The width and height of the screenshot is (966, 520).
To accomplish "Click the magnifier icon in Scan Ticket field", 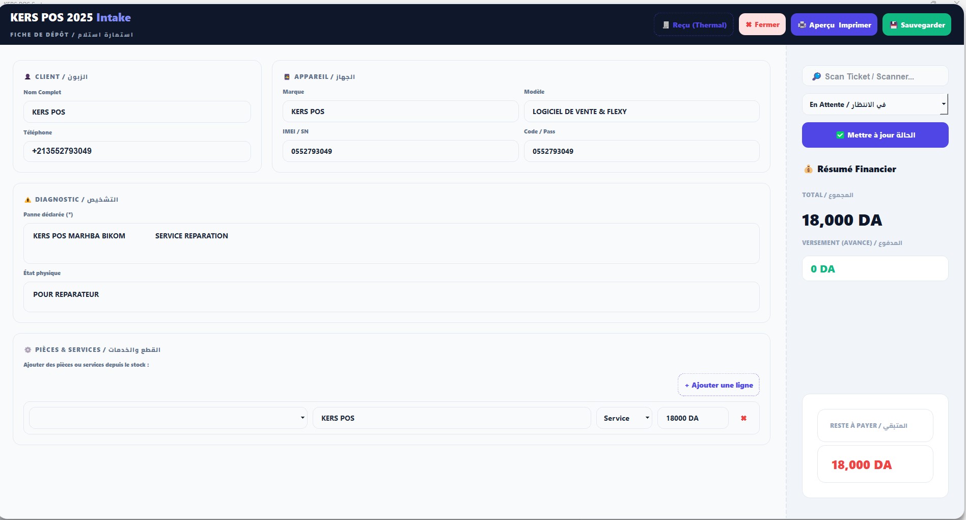I will [816, 76].
